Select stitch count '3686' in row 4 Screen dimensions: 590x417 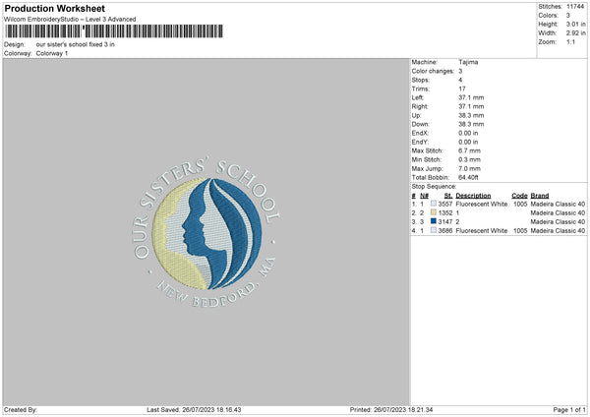coord(445,231)
